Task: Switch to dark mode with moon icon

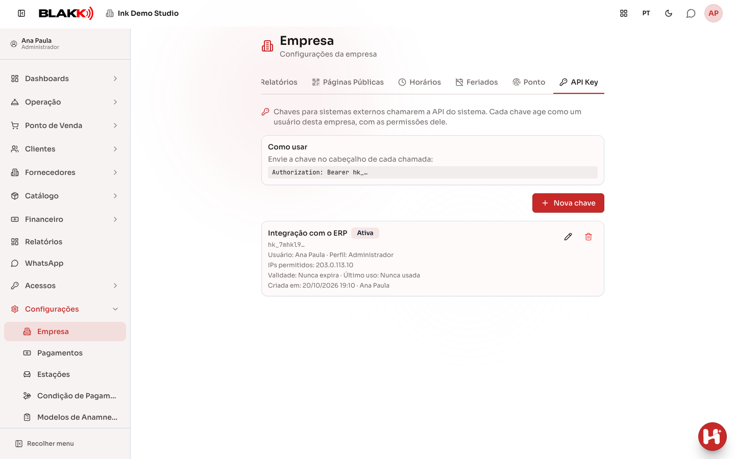Action: tap(669, 13)
